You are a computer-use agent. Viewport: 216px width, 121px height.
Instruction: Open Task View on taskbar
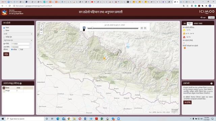pos(52,119)
